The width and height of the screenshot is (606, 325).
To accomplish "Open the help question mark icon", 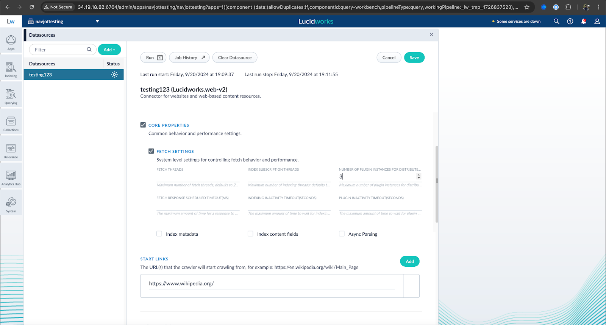I will pyautogui.click(x=570, y=22).
